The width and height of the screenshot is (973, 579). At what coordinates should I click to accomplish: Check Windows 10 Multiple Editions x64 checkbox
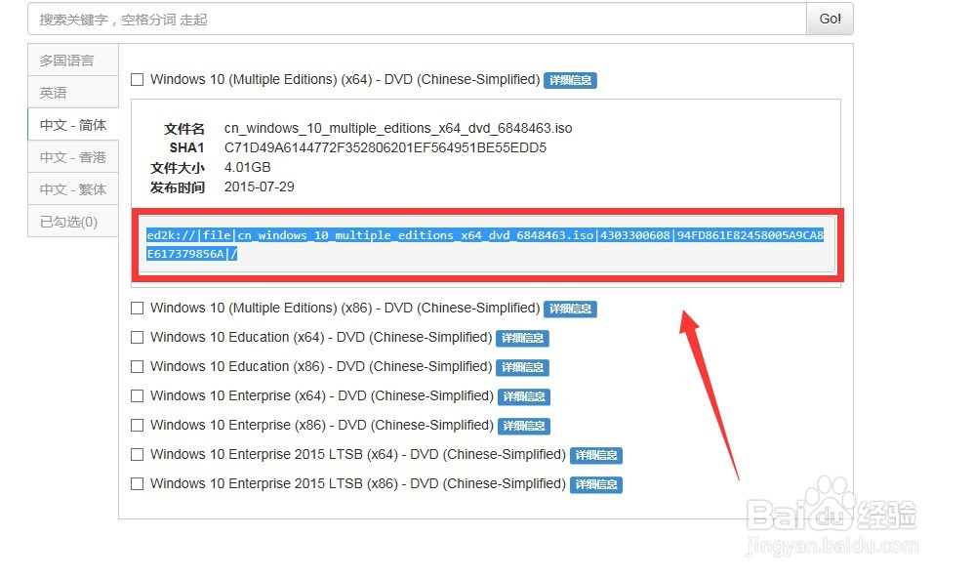[138, 79]
